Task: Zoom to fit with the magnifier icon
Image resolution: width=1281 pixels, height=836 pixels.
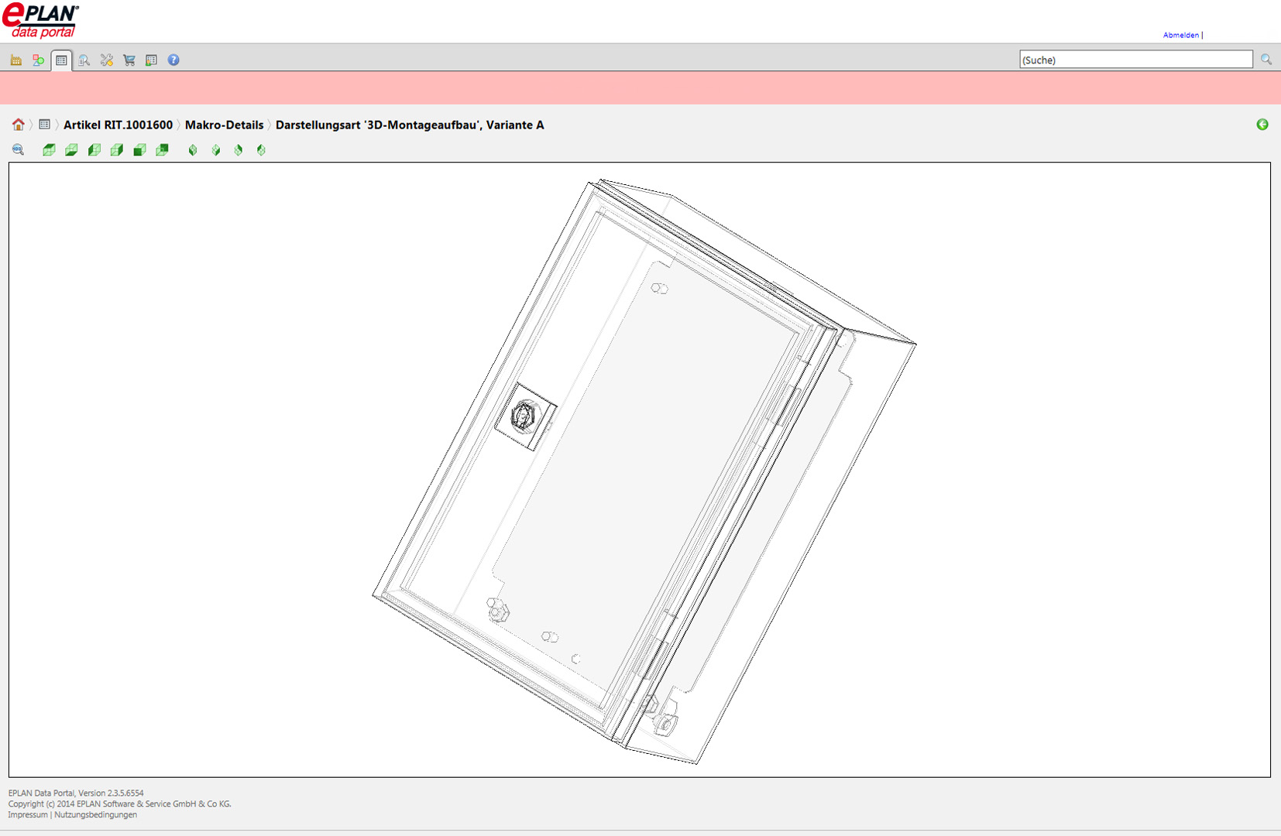Action: click(18, 150)
